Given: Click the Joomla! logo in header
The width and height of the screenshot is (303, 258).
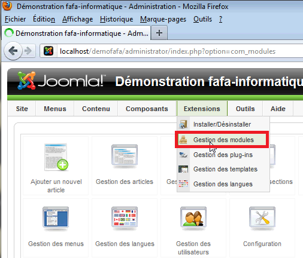Looking at the screenshot, I should click(x=61, y=81).
